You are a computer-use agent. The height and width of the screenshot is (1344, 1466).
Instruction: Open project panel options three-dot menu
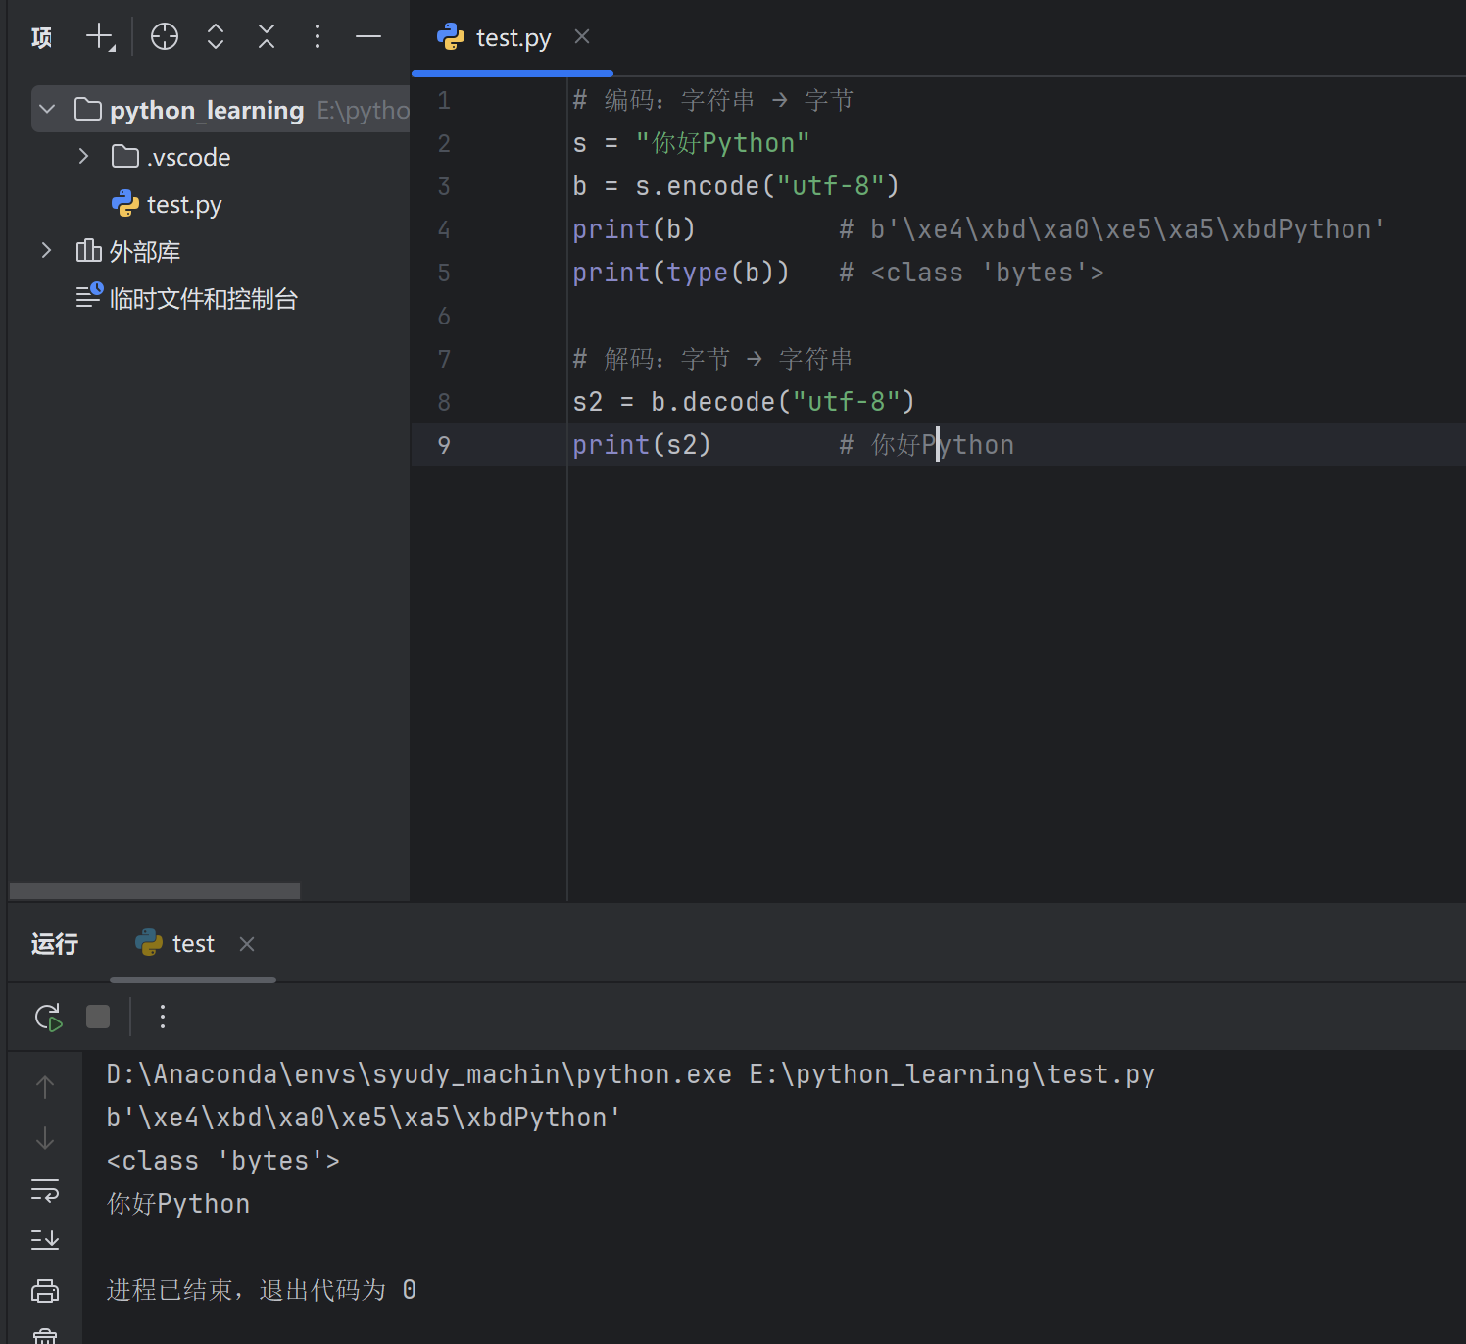318,37
